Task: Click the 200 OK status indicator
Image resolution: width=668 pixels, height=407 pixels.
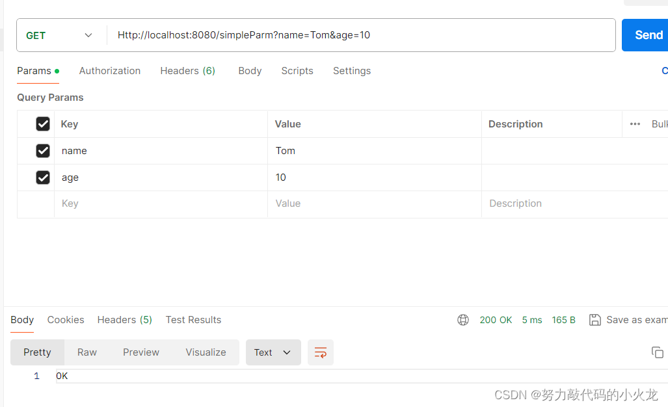Action: click(496, 319)
